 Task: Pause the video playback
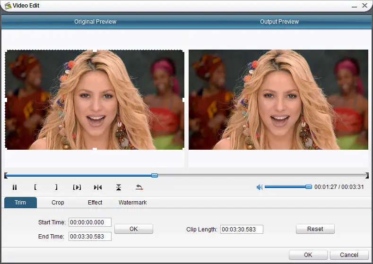tap(15, 187)
